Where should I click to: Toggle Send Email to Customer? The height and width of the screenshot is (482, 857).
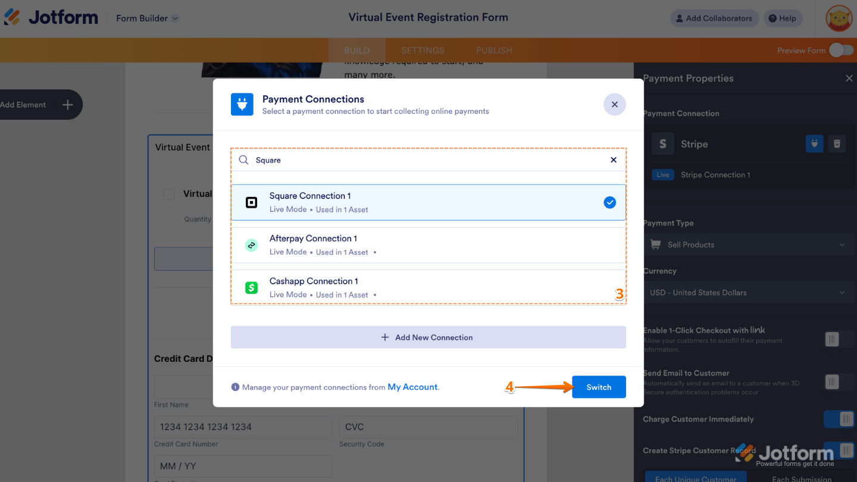pyautogui.click(x=839, y=381)
